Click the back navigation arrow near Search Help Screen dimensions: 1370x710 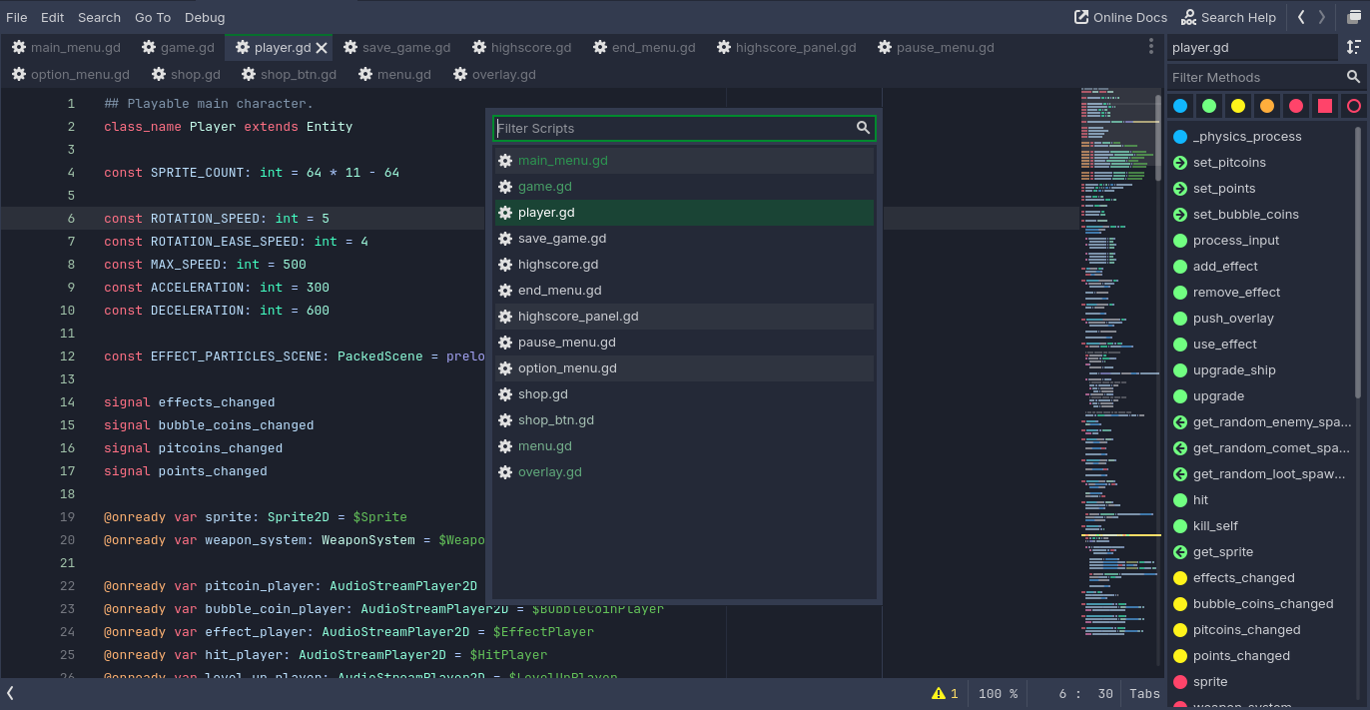[1300, 17]
